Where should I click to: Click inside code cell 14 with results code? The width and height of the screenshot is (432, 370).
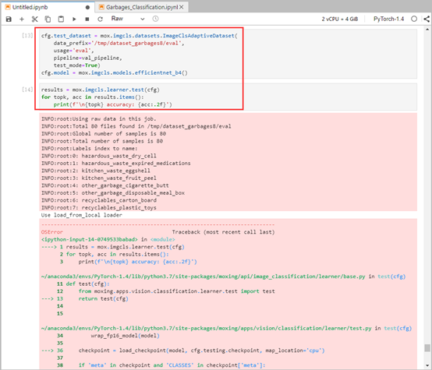[x=228, y=97]
